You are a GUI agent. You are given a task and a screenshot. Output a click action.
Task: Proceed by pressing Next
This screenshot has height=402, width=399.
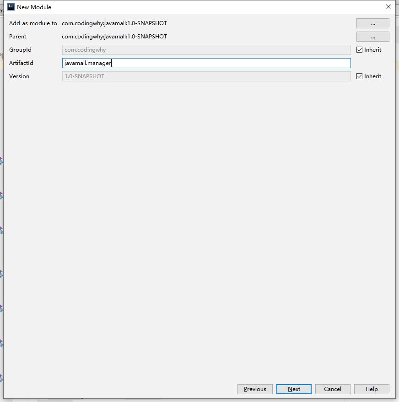294,389
